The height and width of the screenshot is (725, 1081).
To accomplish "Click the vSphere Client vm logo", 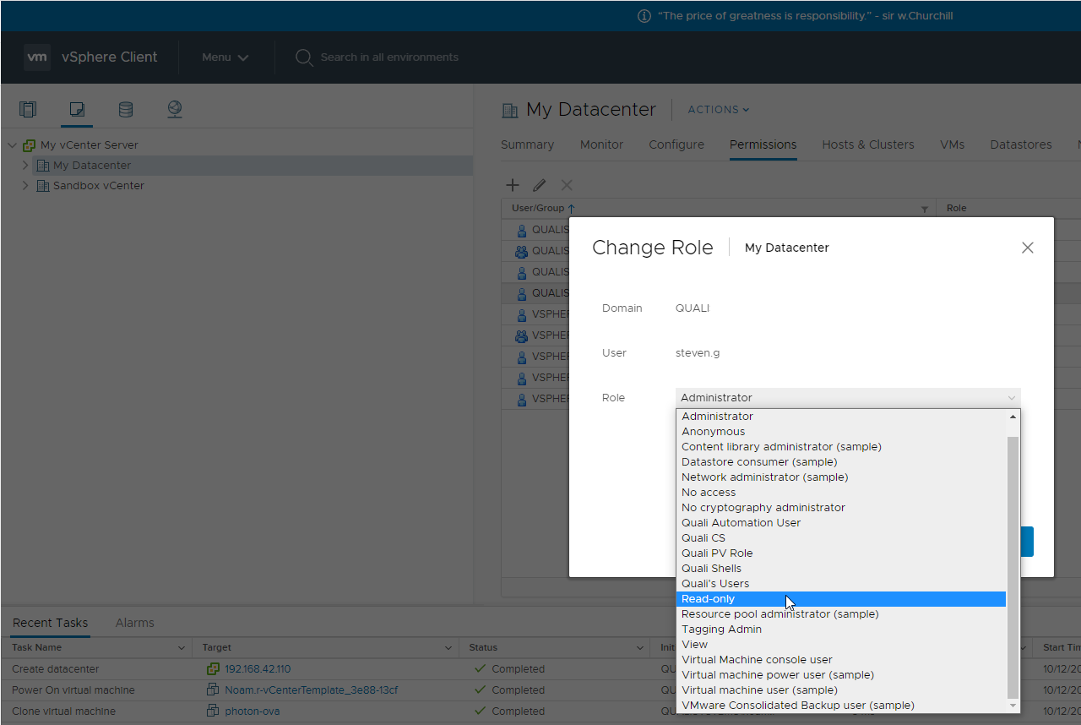I will pyautogui.click(x=37, y=57).
